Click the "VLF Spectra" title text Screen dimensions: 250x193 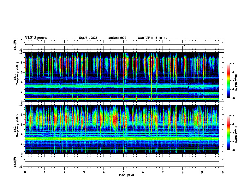click(36, 38)
